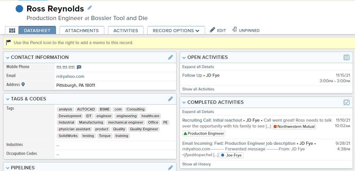Click the map pin icon beside Address

pos(23,85)
